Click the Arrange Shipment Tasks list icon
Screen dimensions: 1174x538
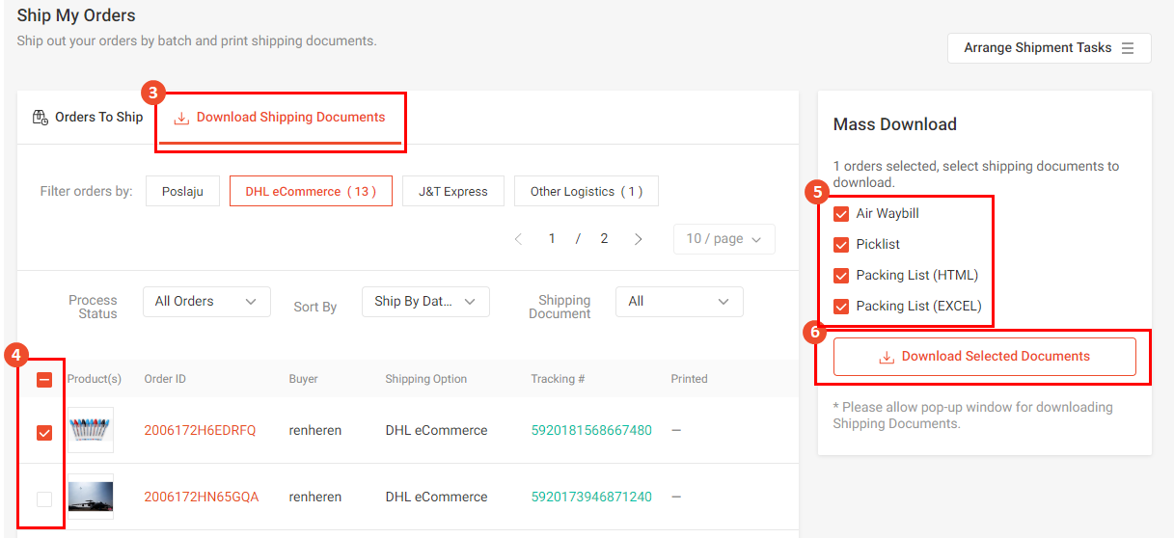click(1128, 48)
